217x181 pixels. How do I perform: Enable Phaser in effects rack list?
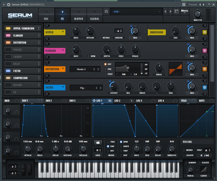[x=8, y=50]
